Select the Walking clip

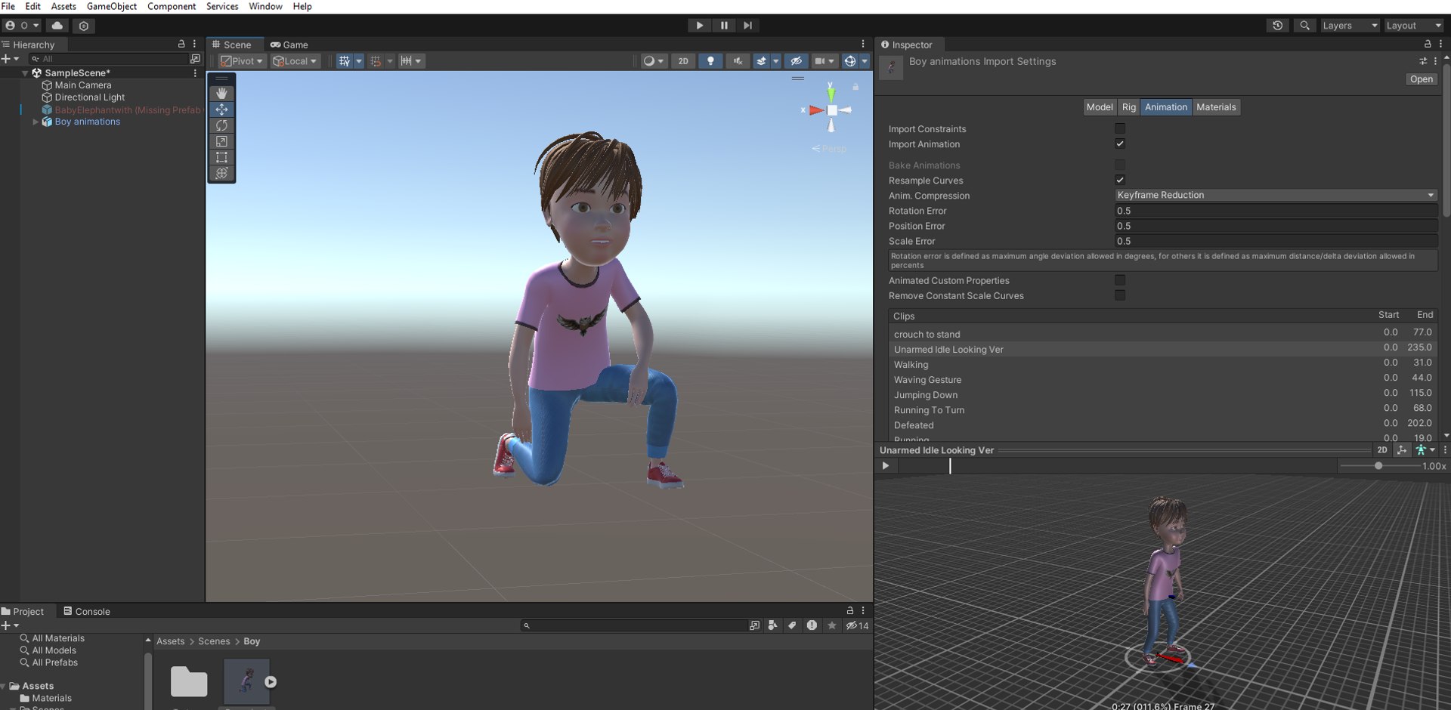click(1162, 364)
